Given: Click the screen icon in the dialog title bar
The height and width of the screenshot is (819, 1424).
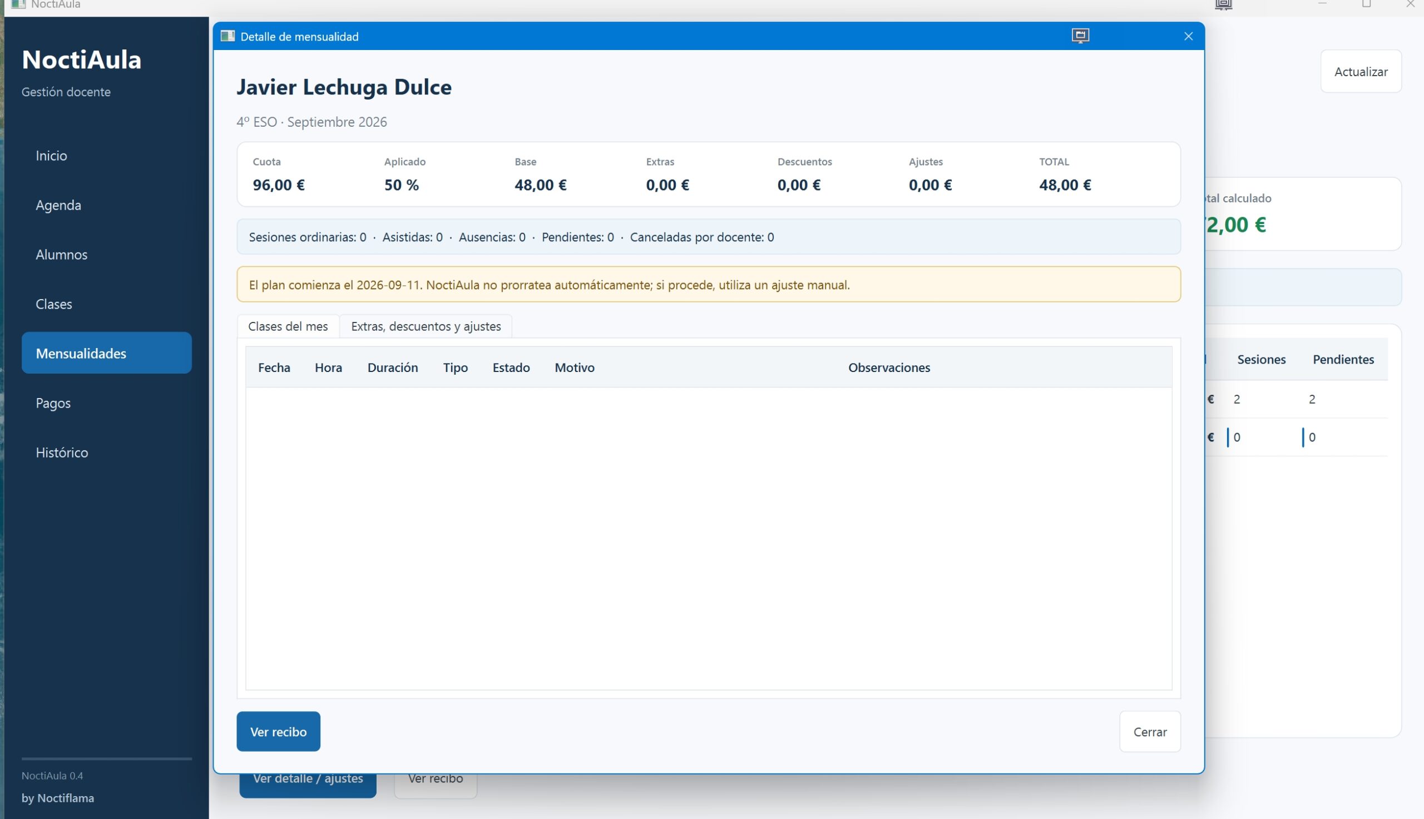Looking at the screenshot, I should pos(1080,36).
